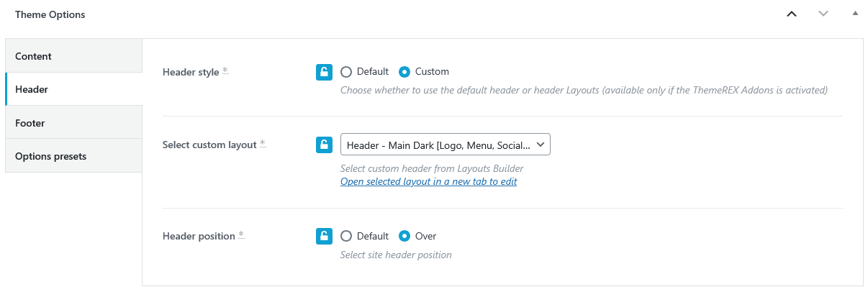Screen dimensions: 868x292
Task: Toggle the lock icon for Select custom layout
Action: coord(324,145)
